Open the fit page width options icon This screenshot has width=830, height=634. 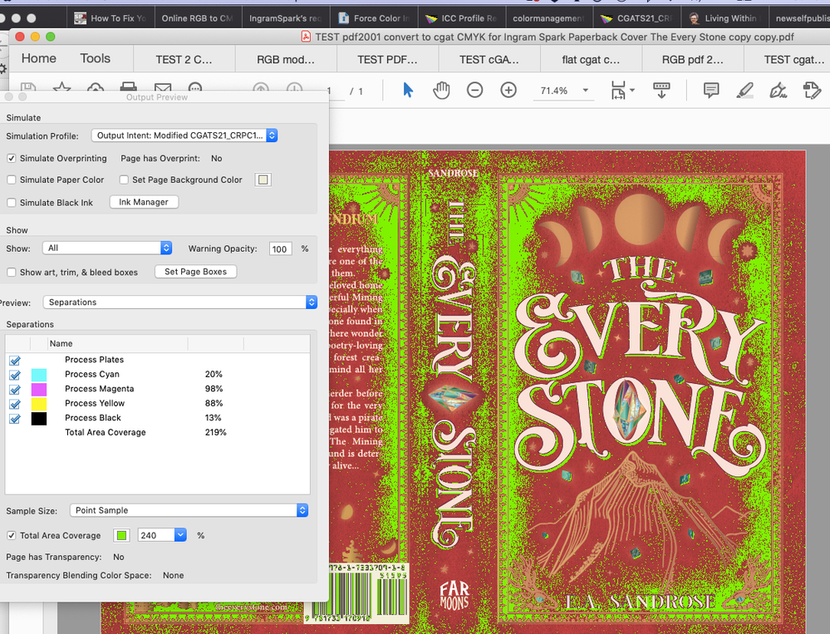pos(622,91)
